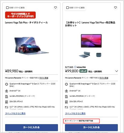Image resolution: width=124 pixels, height=133 pixels.
Task: Expand price details chevron on ¥99,800 card
Action: coord(116,71)
